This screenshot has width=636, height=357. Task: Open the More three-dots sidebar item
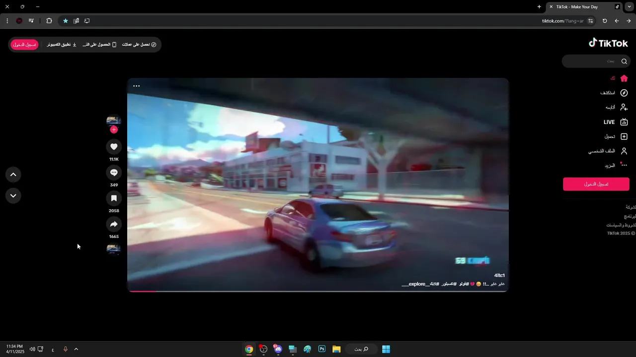(624, 165)
